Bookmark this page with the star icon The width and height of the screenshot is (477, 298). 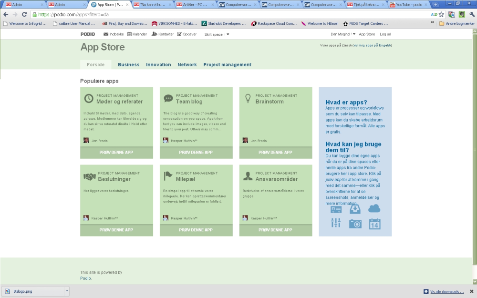(x=441, y=14)
